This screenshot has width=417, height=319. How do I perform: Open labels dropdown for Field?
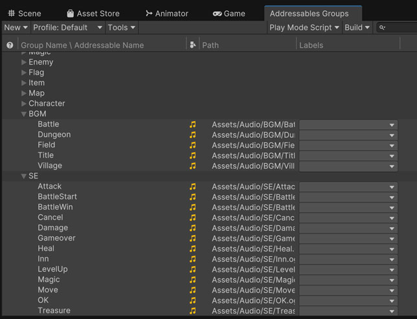[x=348, y=146]
